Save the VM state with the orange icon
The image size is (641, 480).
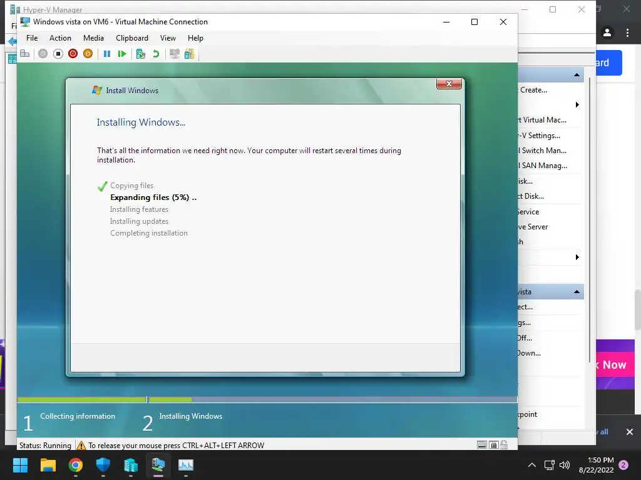pyautogui.click(x=88, y=54)
